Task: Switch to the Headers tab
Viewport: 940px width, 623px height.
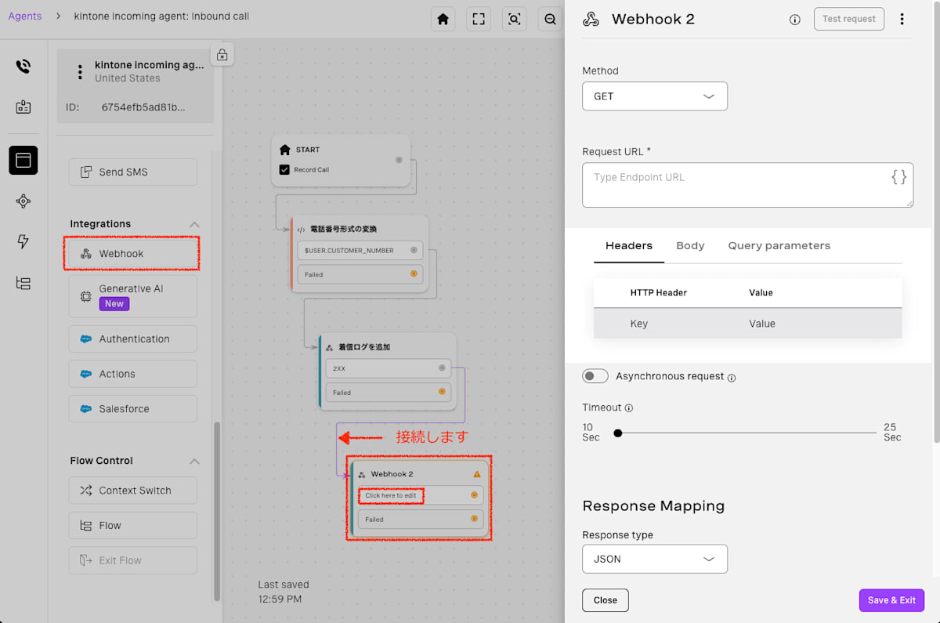Action: pyautogui.click(x=629, y=245)
